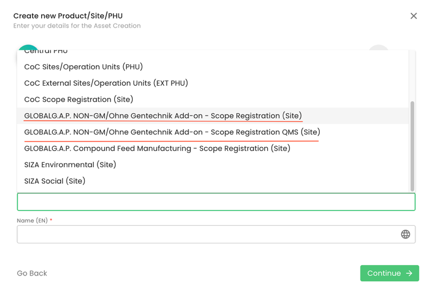The width and height of the screenshot is (433, 295).
Task: Choose GLOBALG.A.P. Compound Feed Manufacturing option
Action: point(157,149)
